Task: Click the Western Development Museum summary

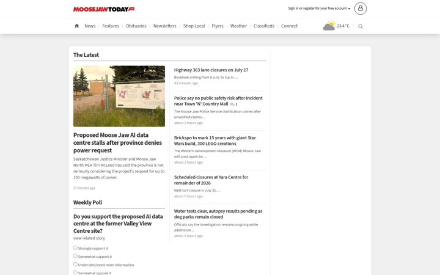Action: pyautogui.click(x=217, y=153)
